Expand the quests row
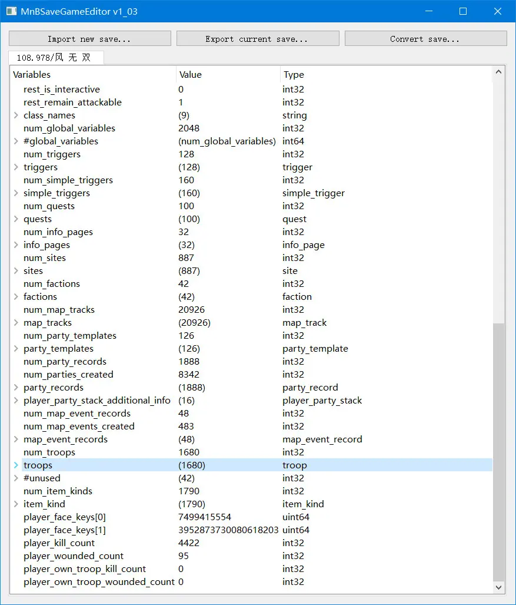Image resolution: width=516 pixels, height=605 pixels. pyautogui.click(x=16, y=219)
